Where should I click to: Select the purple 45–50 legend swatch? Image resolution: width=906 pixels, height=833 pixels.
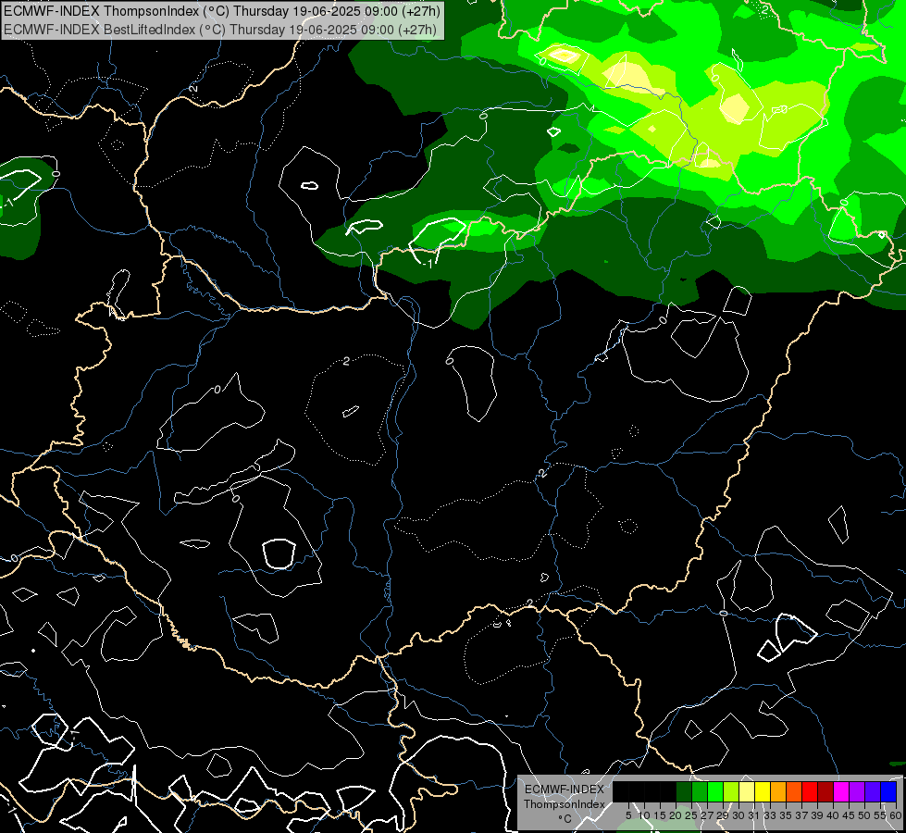[857, 791]
